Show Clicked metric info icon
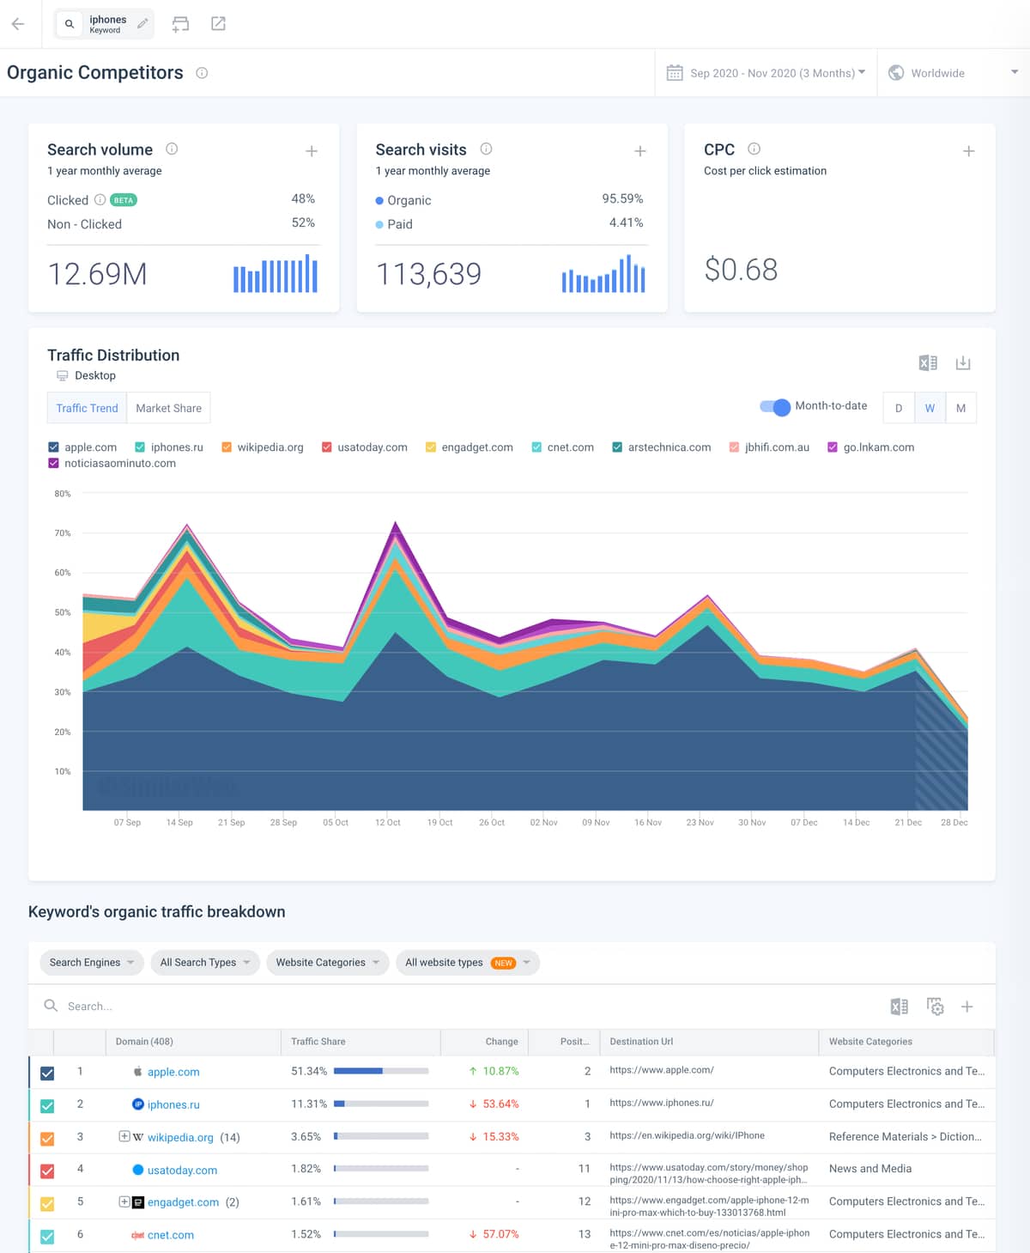Screen dimensions: 1030x1253 tap(100, 200)
